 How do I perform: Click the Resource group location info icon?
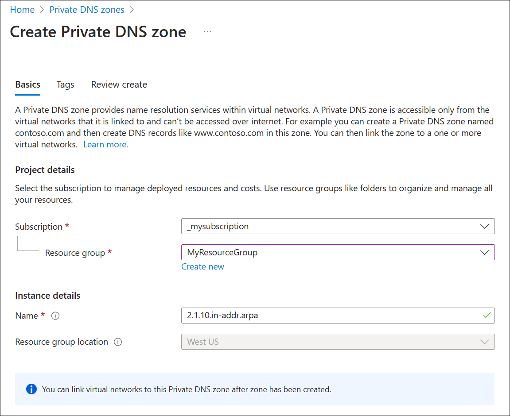(117, 342)
